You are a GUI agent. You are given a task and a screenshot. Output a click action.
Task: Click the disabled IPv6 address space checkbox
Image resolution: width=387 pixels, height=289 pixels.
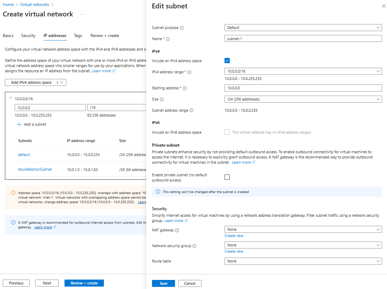(227, 132)
